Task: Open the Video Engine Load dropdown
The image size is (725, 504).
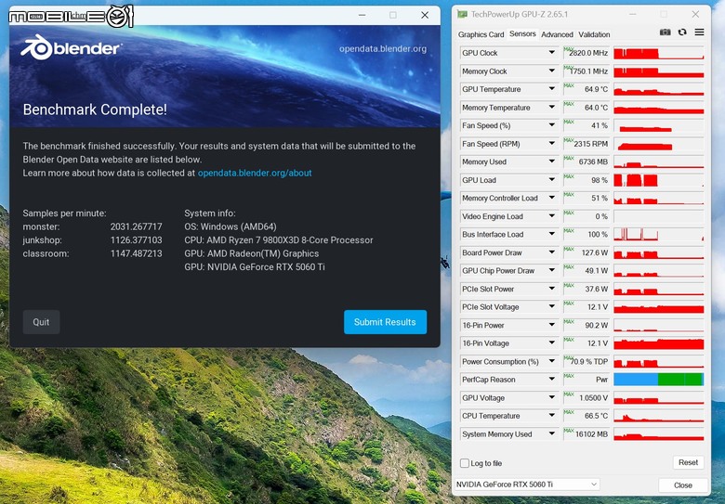Action: (551, 216)
